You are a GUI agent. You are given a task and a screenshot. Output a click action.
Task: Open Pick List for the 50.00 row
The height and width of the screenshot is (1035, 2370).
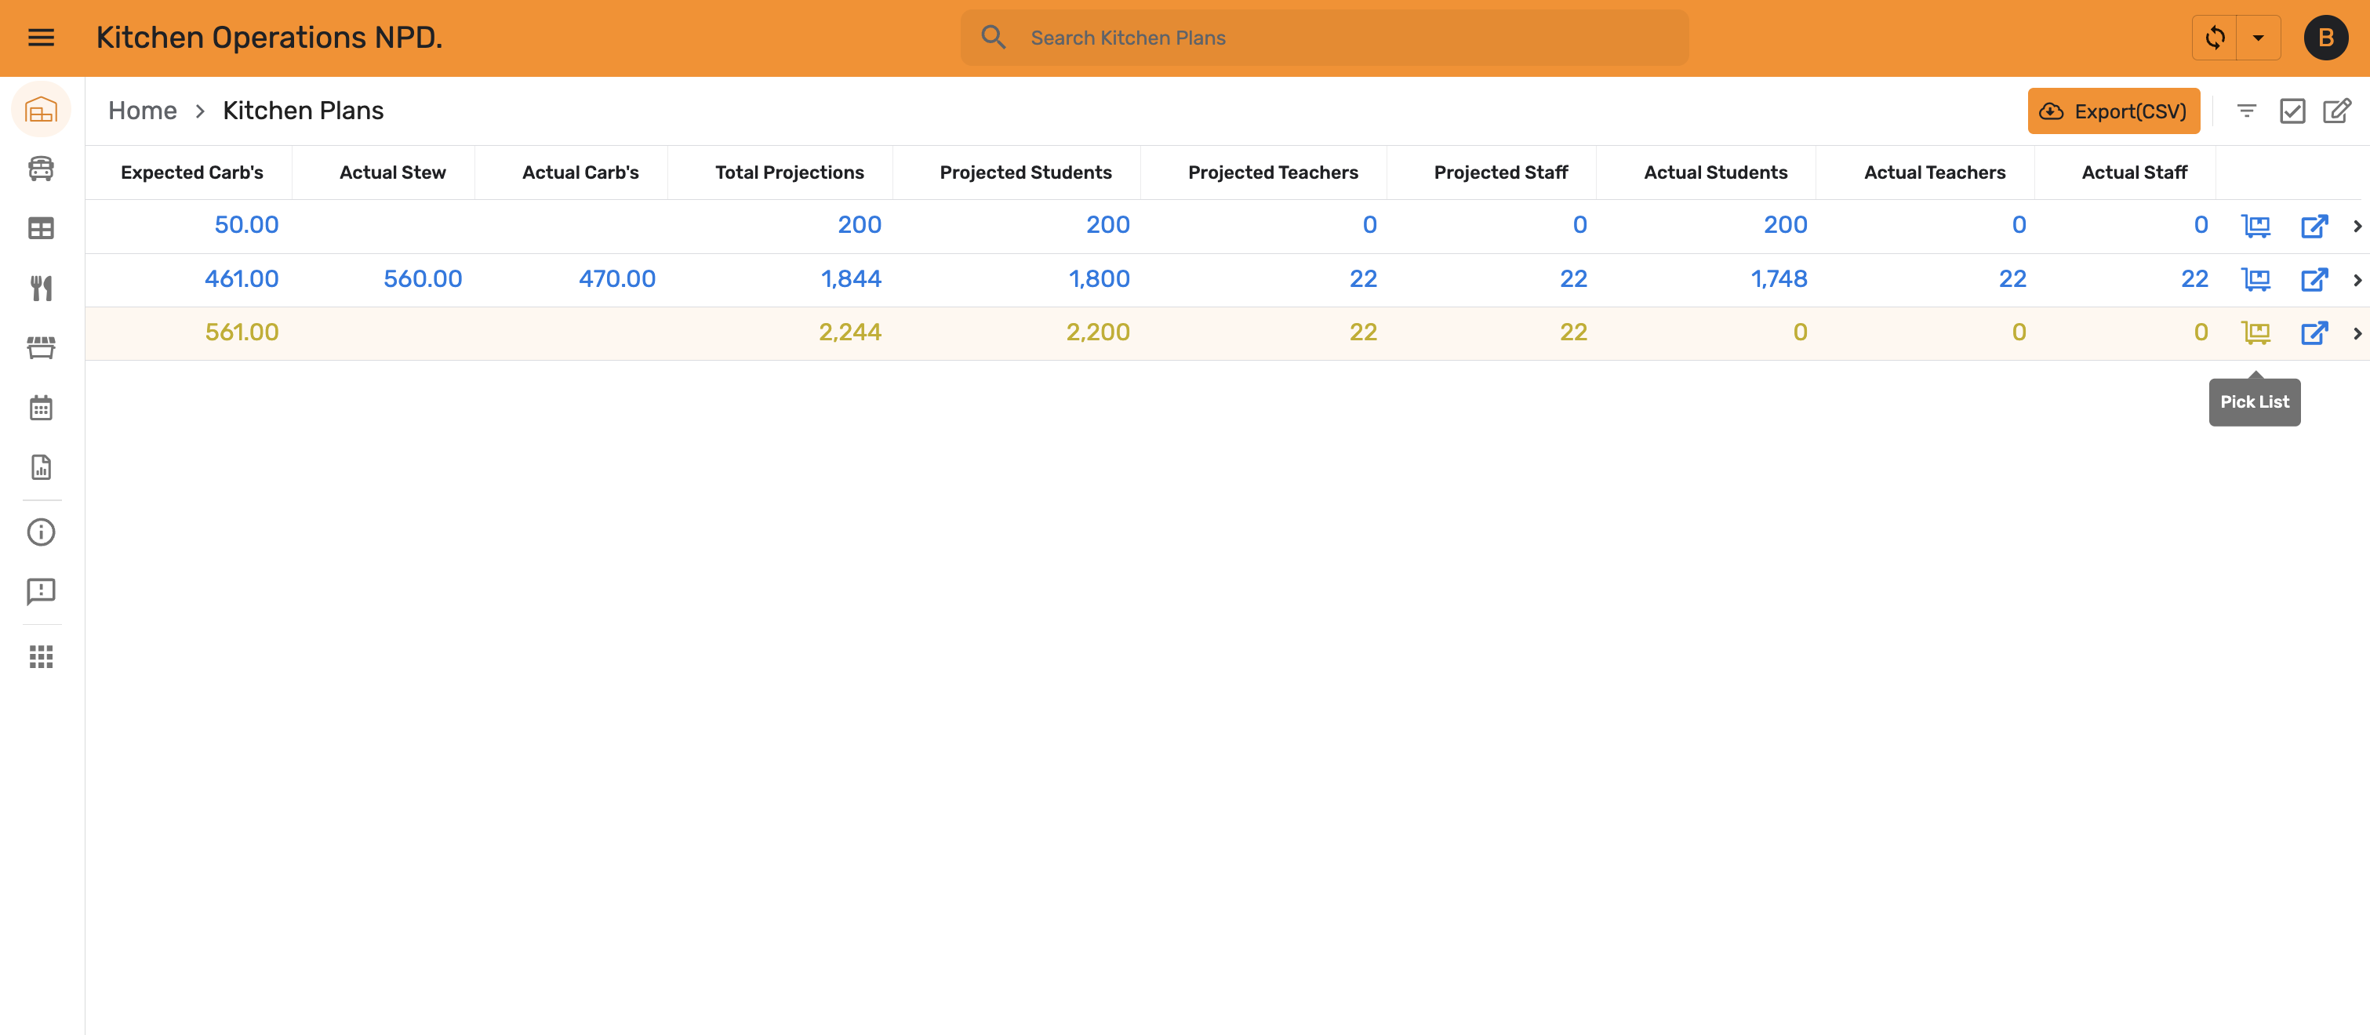[x=2255, y=225]
